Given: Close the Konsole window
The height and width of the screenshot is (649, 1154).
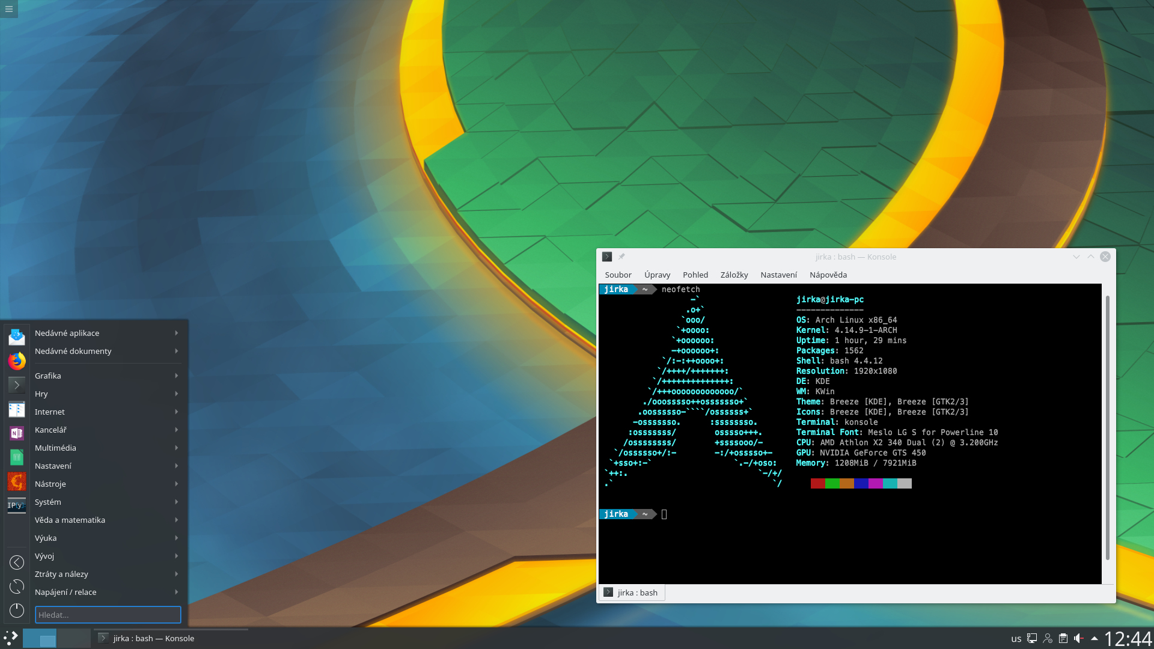Looking at the screenshot, I should point(1105,257).
